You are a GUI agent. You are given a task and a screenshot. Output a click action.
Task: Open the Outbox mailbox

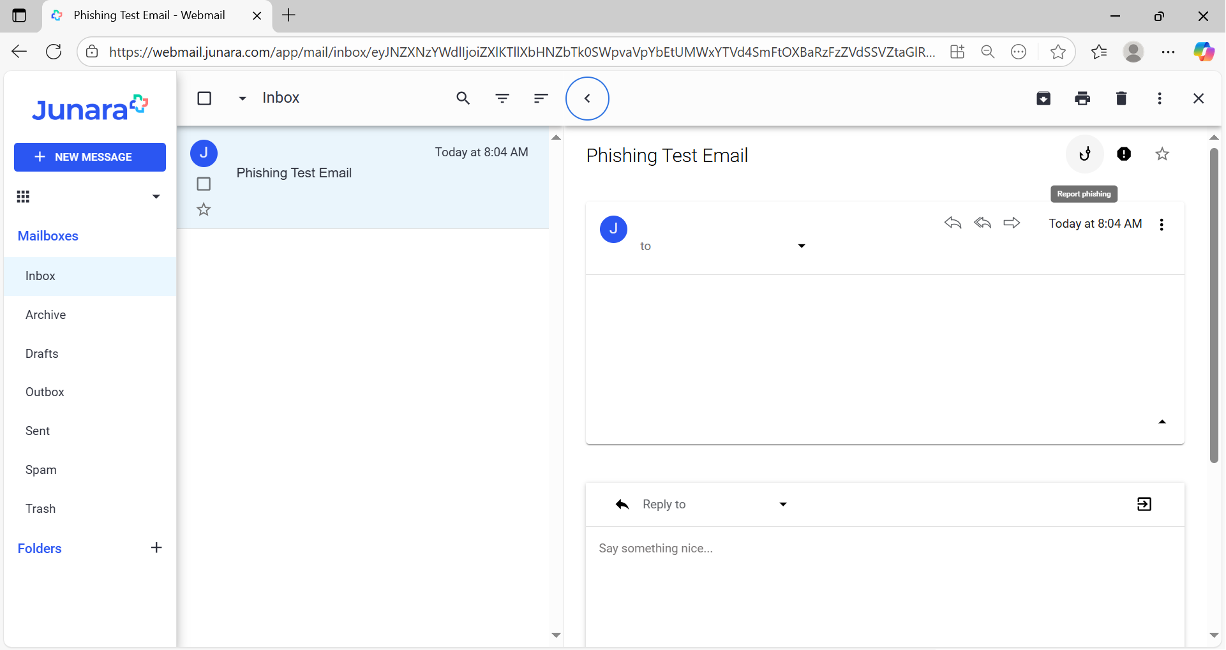coord(90,392)
